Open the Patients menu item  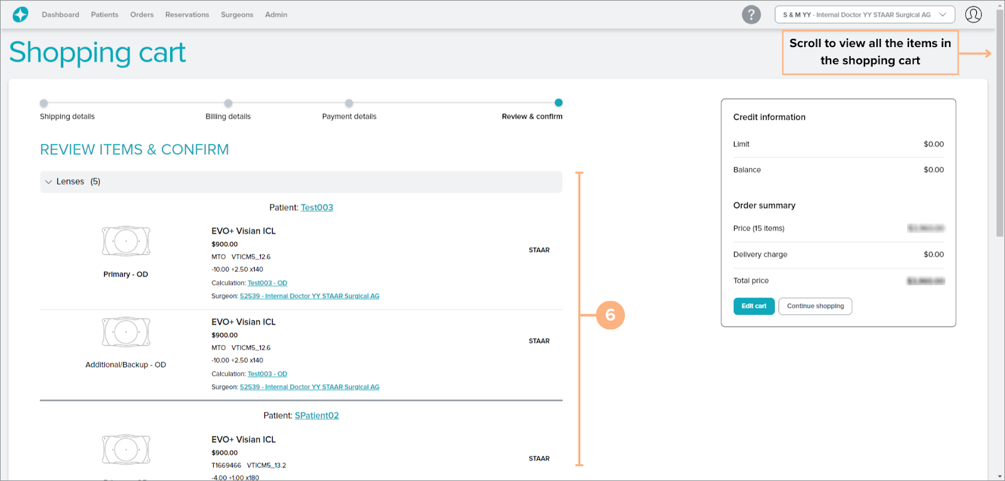(104, 14)
